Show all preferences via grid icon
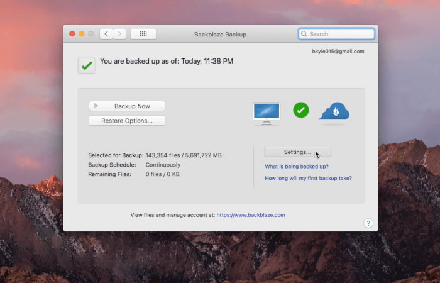The width and height of the screenshot is (440, 283). (143, 34)
